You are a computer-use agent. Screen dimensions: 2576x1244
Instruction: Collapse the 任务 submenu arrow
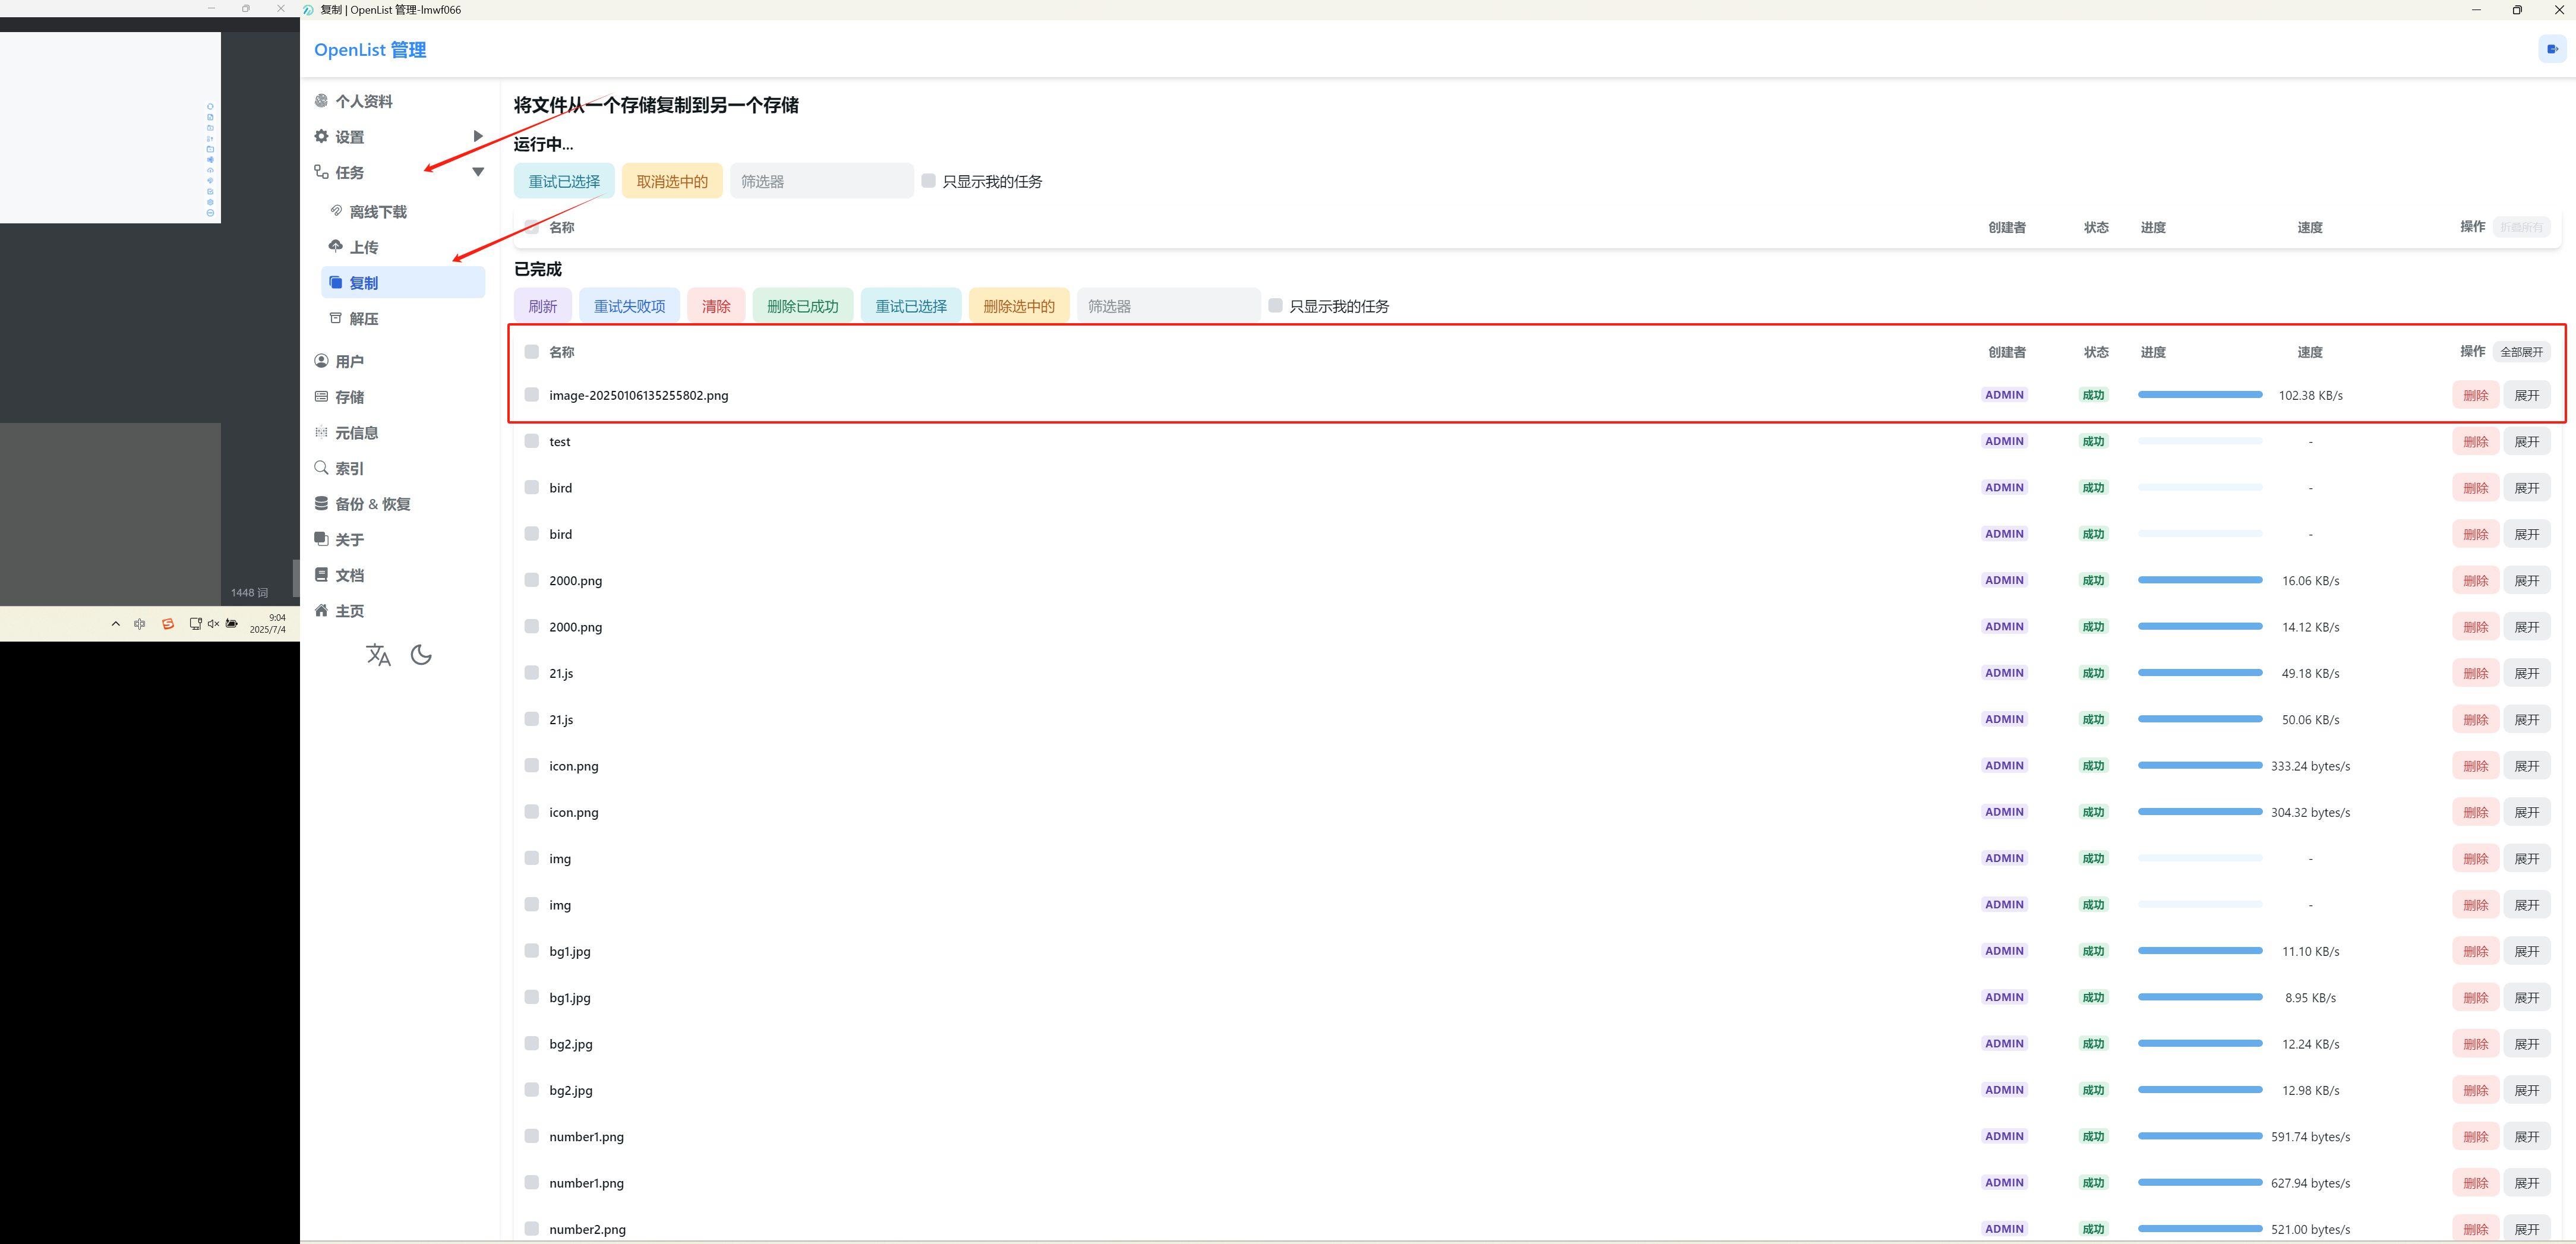click(478, 172)
